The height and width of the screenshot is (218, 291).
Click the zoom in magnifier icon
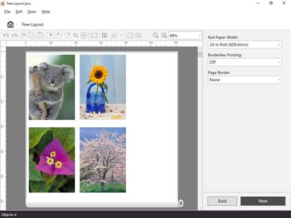coord(164,36)
